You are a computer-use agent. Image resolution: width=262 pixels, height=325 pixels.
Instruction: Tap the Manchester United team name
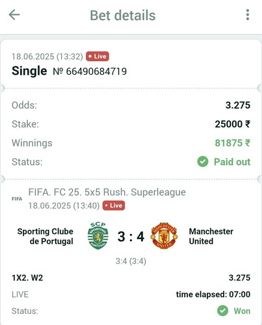pyautogui.click(x=211, y=236)
